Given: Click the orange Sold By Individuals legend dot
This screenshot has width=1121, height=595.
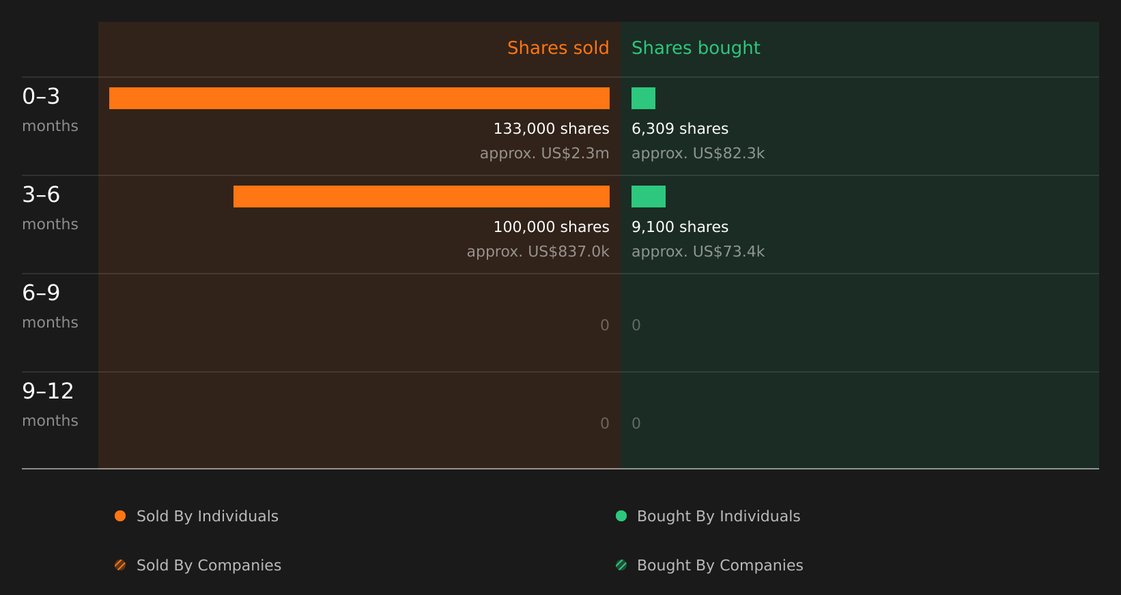Looking at the screenshot, I should coord(120,516).
